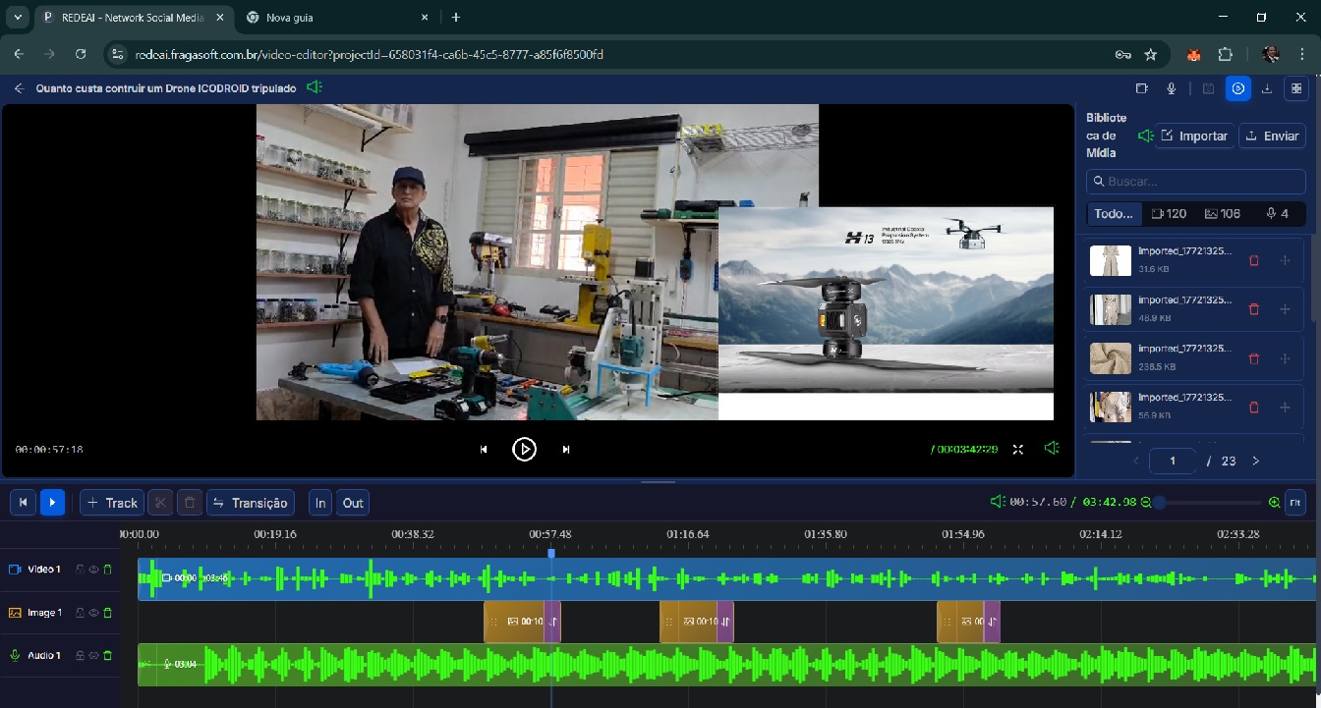Image resolution: width=1321 pixels, height=708 pixels.
Task: Click the timeline zoom slider handle
Action: [x=1160, y=503]
